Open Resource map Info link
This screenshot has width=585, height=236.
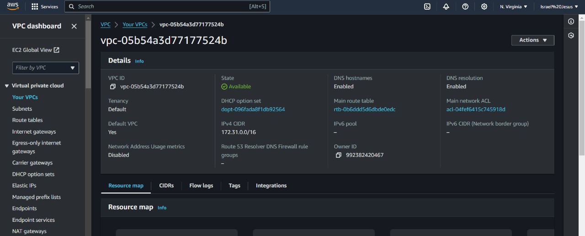click(x=162, y=208)
